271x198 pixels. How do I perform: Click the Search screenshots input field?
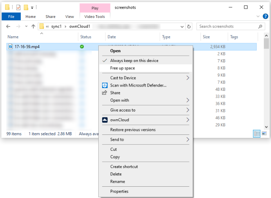pyautogui.click(x=227, y=27)
